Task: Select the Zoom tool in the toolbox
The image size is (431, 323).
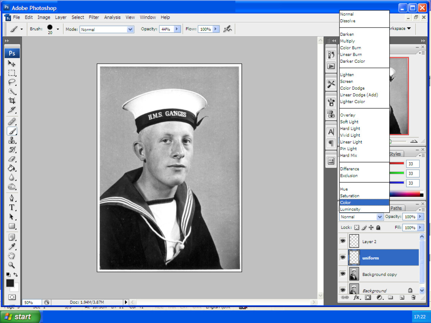Action: tap(12, 265)
